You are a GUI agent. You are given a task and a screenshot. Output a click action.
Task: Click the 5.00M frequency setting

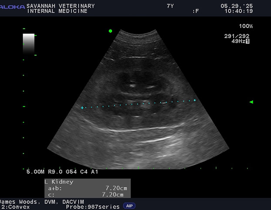[x=35, y=172]
